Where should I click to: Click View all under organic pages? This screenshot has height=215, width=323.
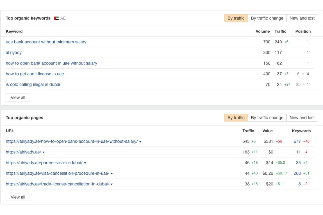point(18,197)
